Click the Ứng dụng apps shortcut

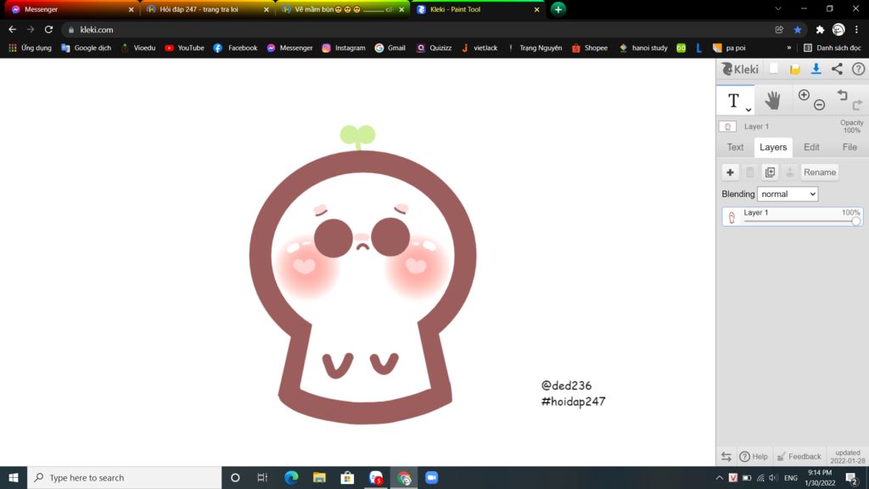[30, 48]
